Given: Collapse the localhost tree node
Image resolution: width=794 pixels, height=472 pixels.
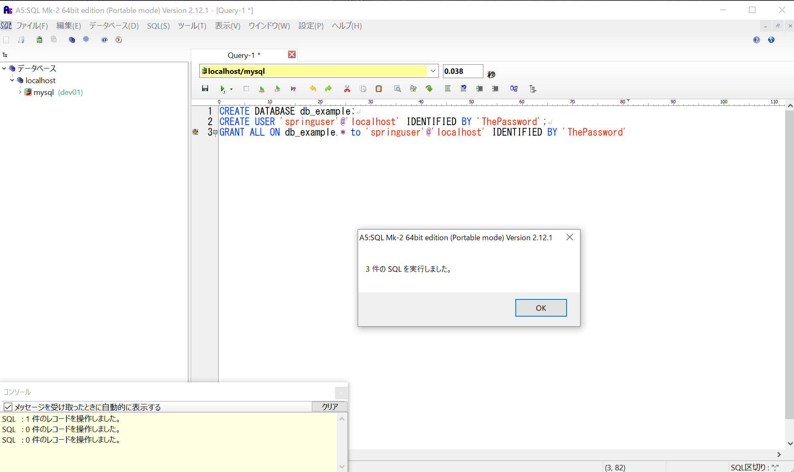Looking at the screenshot, I should (12, 80).
